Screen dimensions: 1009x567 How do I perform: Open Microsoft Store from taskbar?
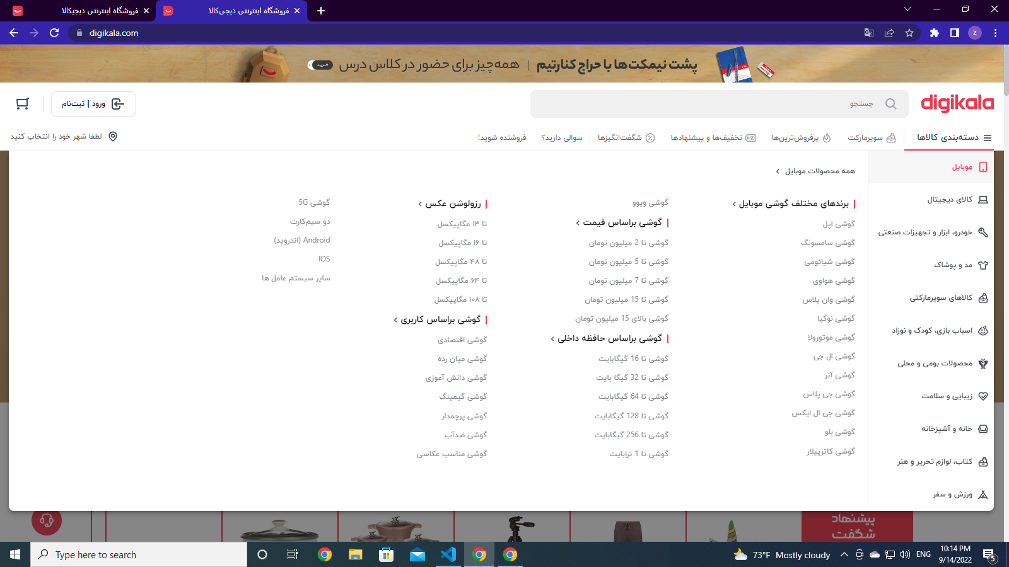tap(387, 554)
